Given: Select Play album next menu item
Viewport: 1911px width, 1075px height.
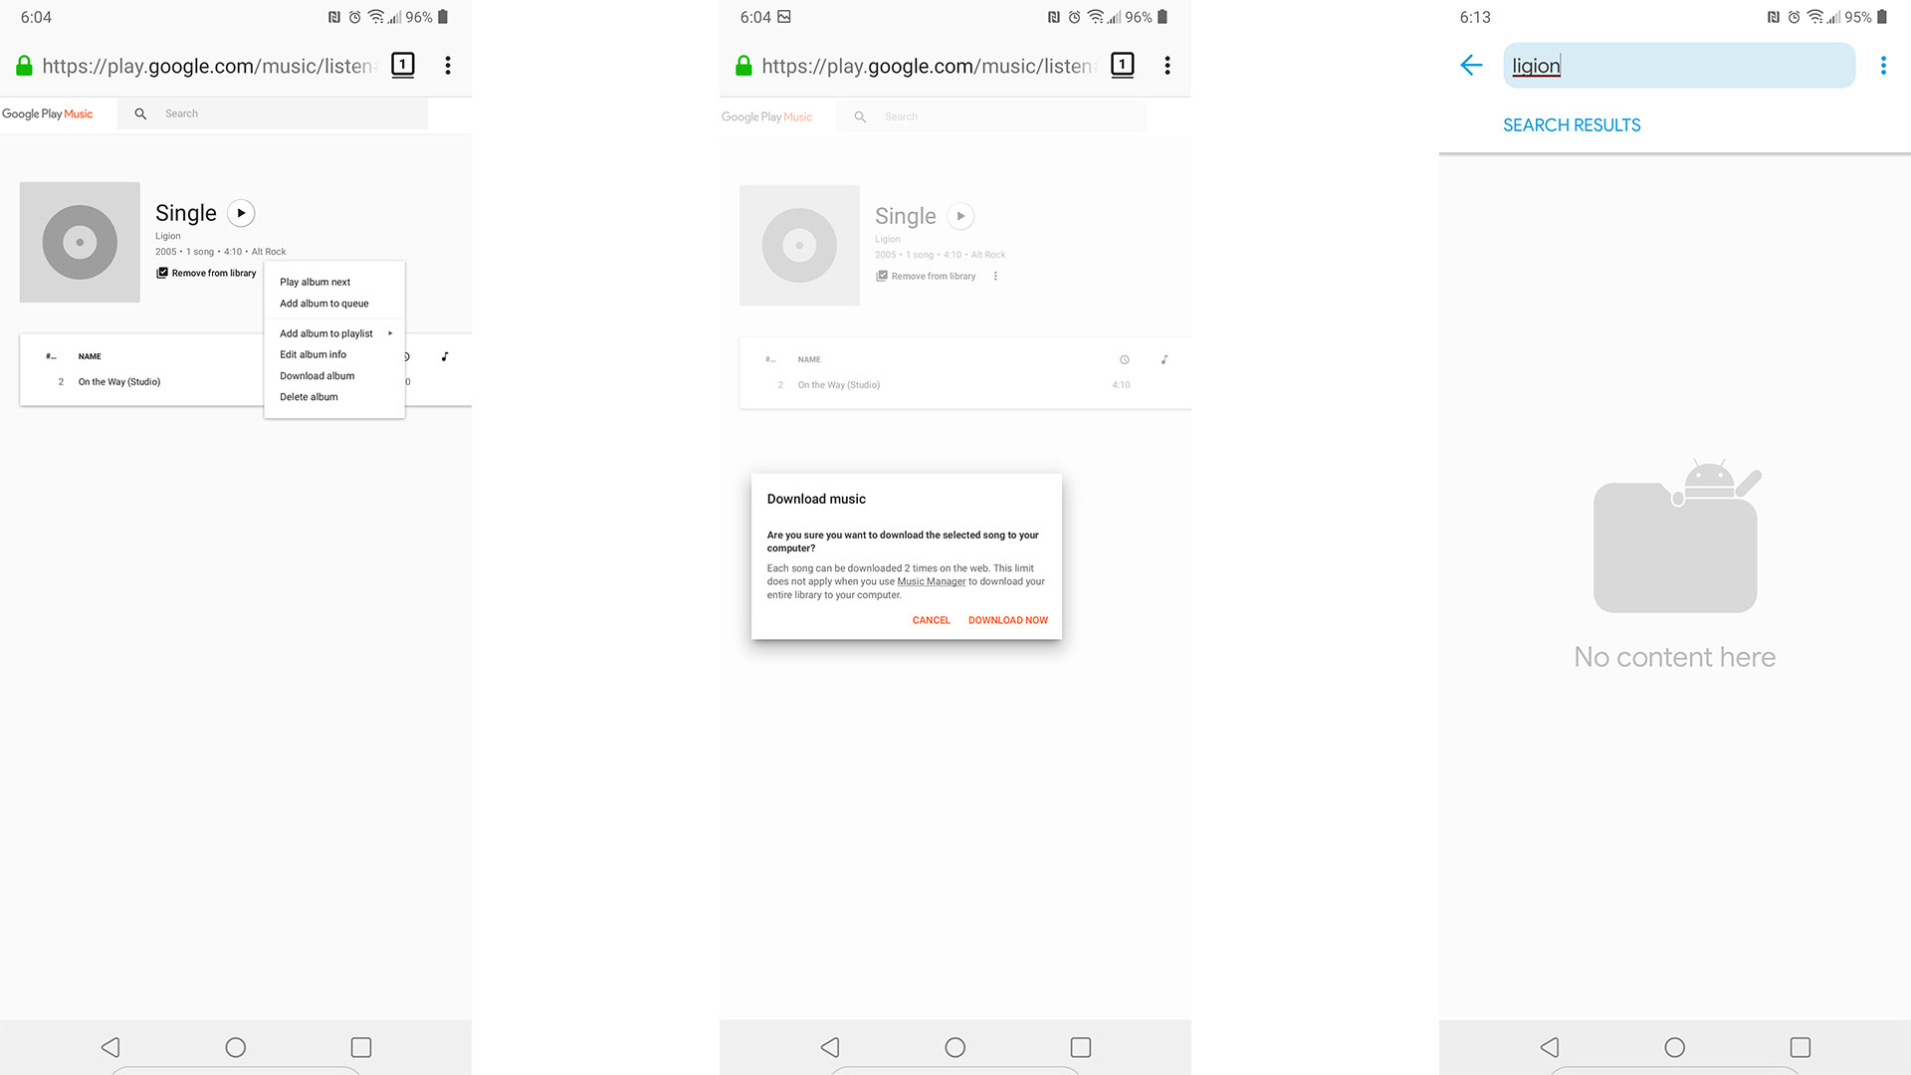Looking at the screenshot, I should (x=315, y=281).
